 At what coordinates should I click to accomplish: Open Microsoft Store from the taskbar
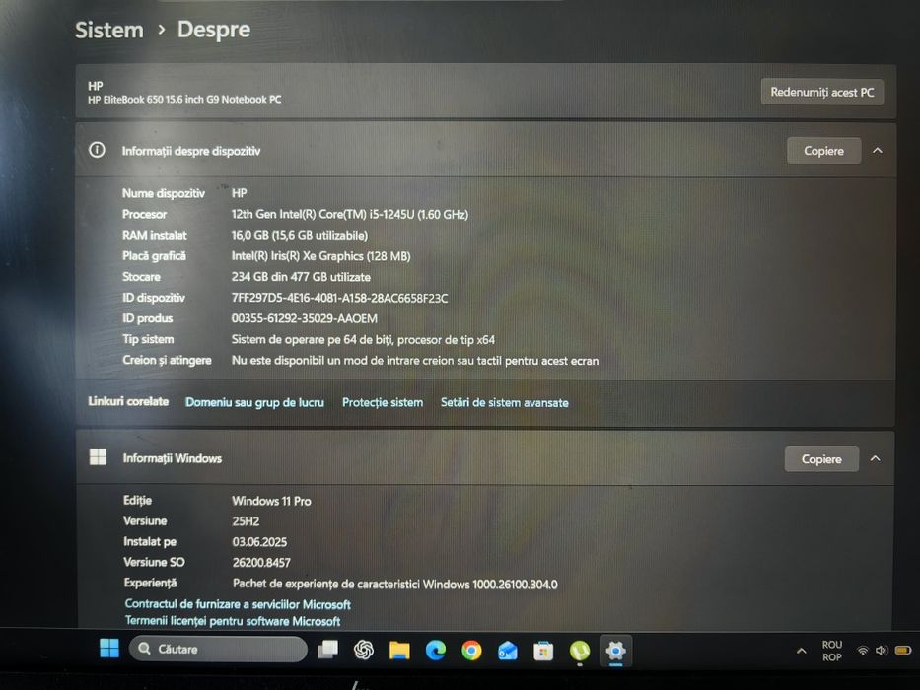coord(543,651)
